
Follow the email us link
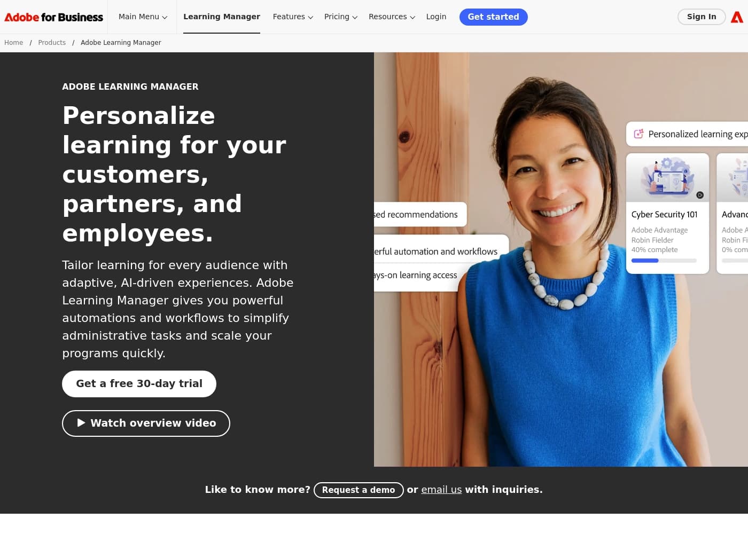[x=441, y=490]
